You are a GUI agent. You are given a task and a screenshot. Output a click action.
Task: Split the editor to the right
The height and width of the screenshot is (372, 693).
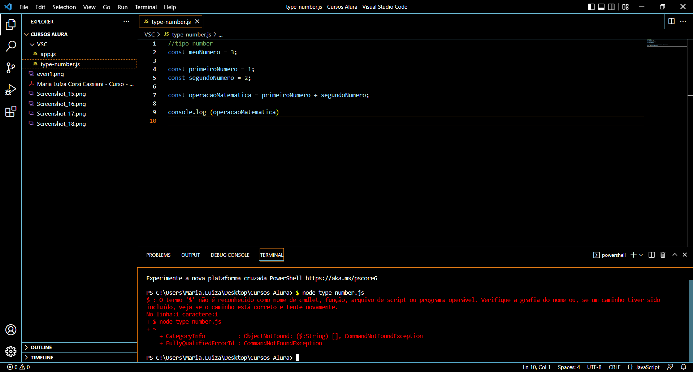[x=671, y=21]
